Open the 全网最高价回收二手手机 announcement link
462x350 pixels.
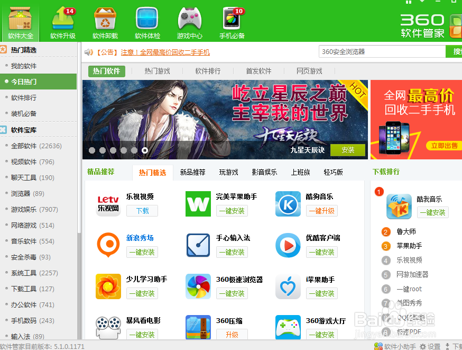[165, 52]
